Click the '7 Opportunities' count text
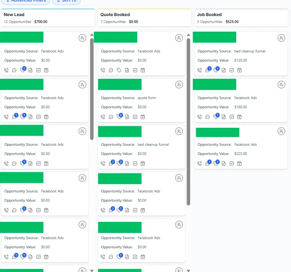The image size is (291, 272). (113, 22)
